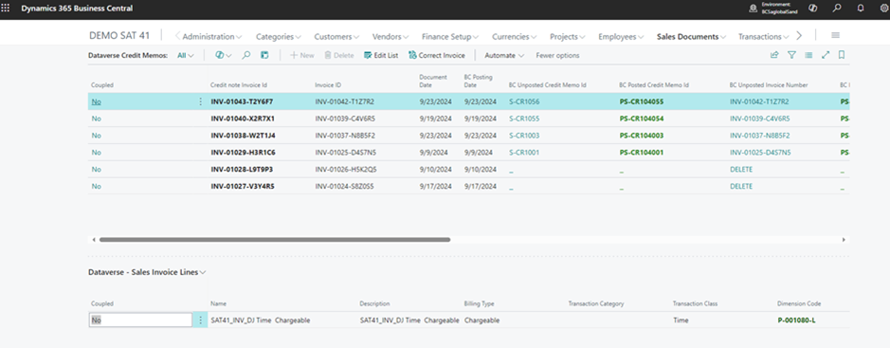Expand the Categories menu
The width and height of the screenshot is (890, 348).
[278, 36]
